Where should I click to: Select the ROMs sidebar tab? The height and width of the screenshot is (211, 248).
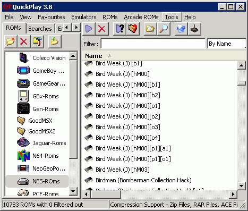pos(13,28)
